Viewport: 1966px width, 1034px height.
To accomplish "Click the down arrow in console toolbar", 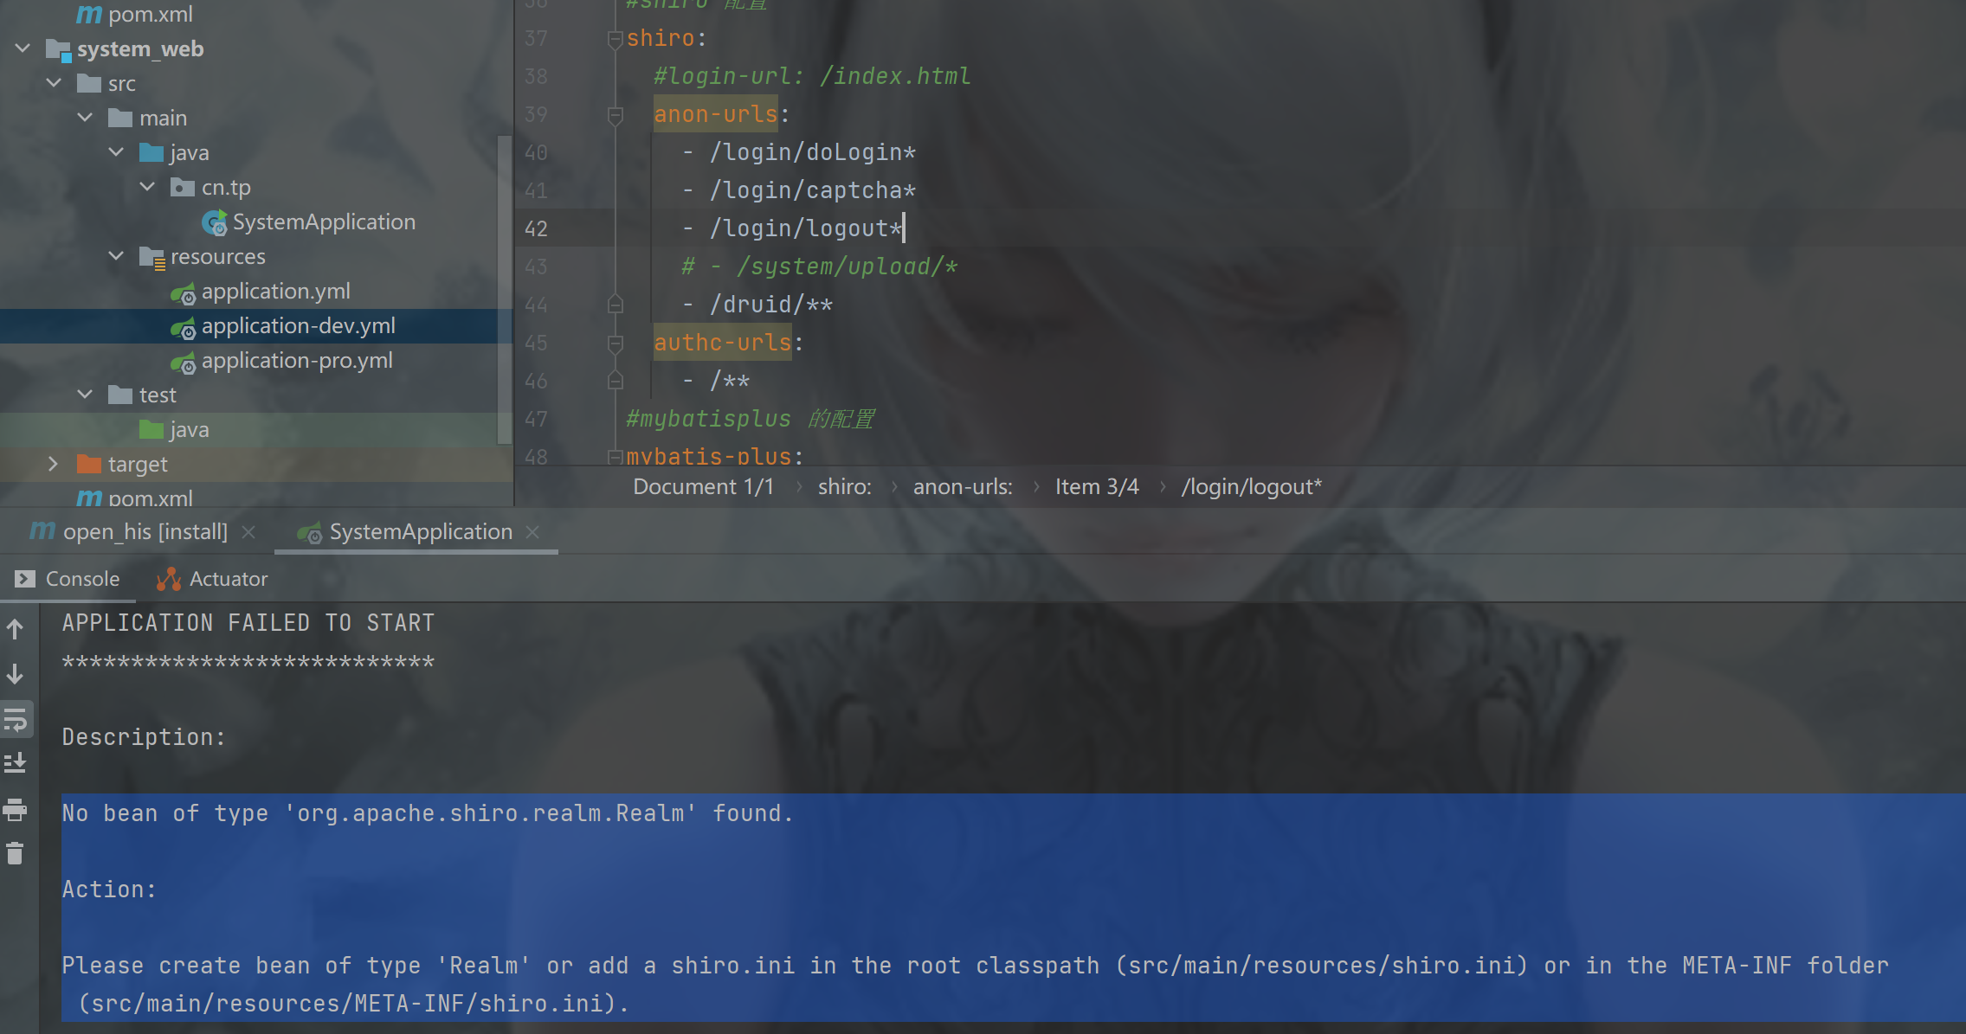I will point(15,674).
